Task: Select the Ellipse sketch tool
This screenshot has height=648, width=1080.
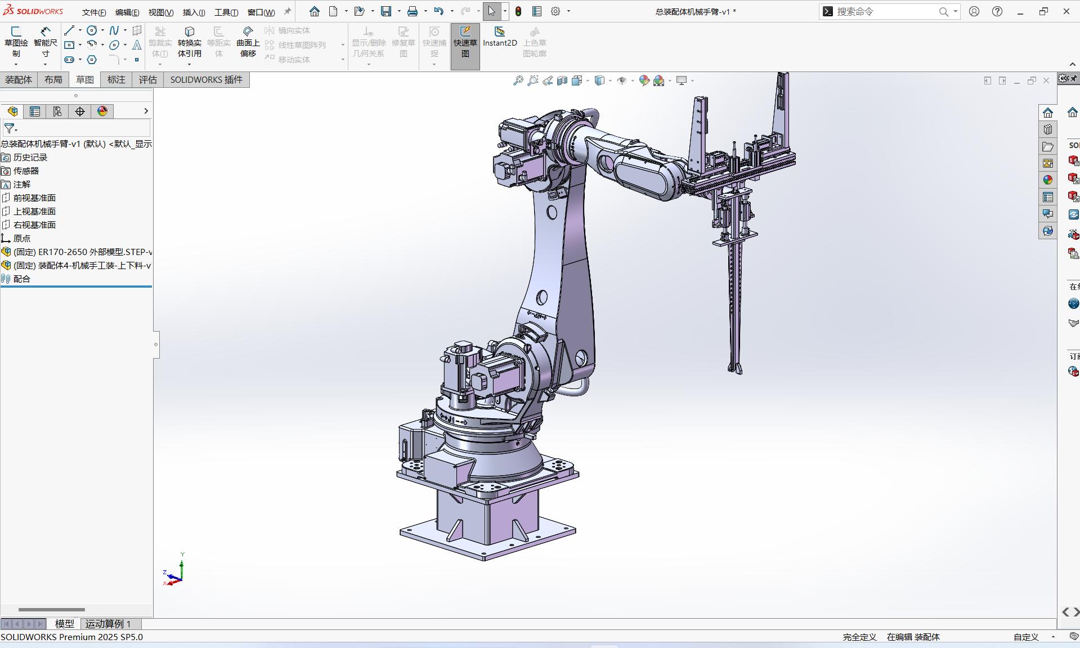Action: (x=114, y=44)
